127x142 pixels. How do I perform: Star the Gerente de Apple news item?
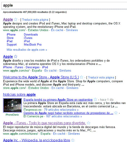116,113
